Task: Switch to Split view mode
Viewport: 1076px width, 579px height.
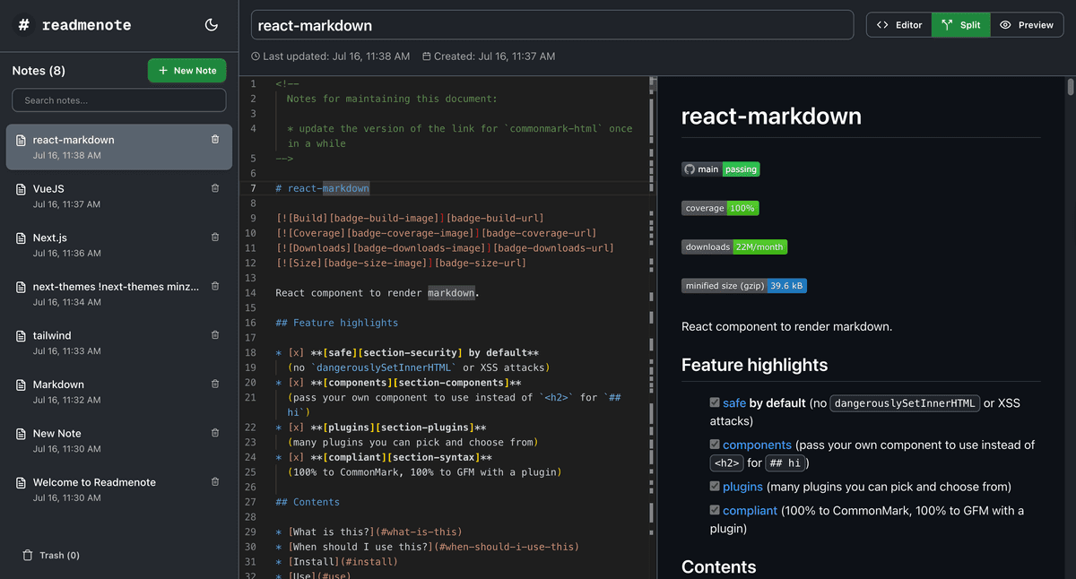Action: [x=961, y=25]
